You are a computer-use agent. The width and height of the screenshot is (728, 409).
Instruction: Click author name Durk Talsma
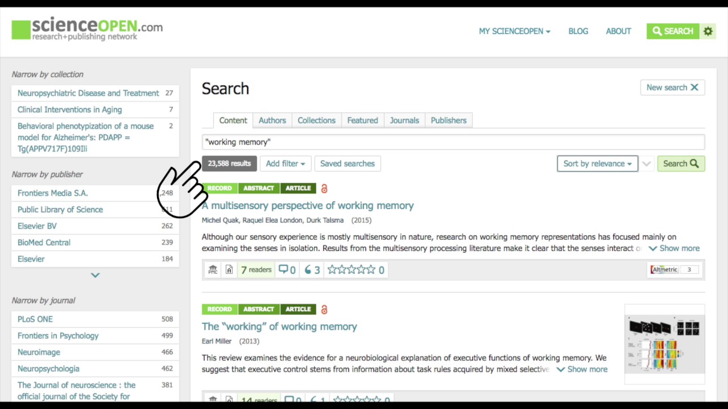(x=325, y=220)
